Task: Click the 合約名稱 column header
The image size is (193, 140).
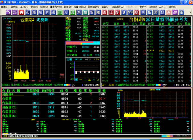Action: [x=11, y=91]
